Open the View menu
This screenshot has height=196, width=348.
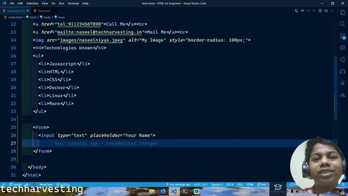(45, 3)
